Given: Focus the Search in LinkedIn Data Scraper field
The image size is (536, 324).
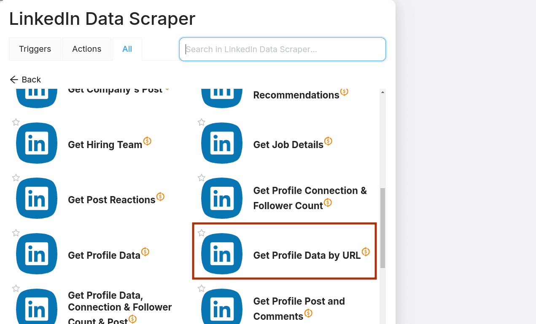Looking at the screenshot, I should tap(282, 49).
